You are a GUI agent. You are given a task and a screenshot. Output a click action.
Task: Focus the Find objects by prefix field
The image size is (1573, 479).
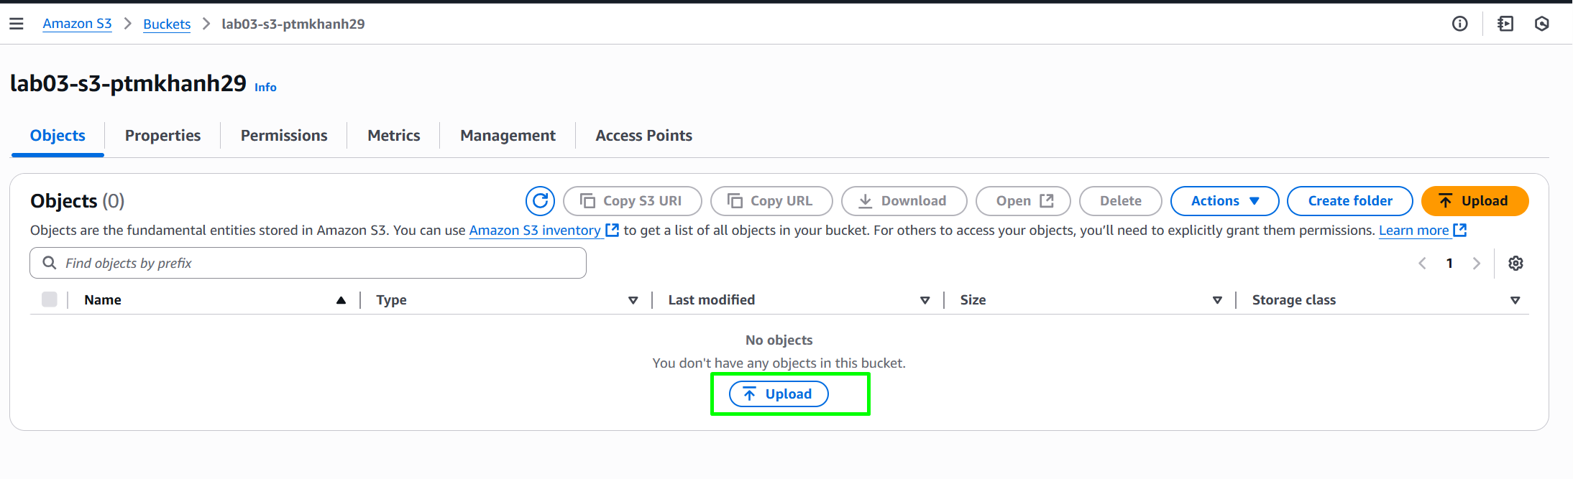pyautogui.click(x=308, y=264)
